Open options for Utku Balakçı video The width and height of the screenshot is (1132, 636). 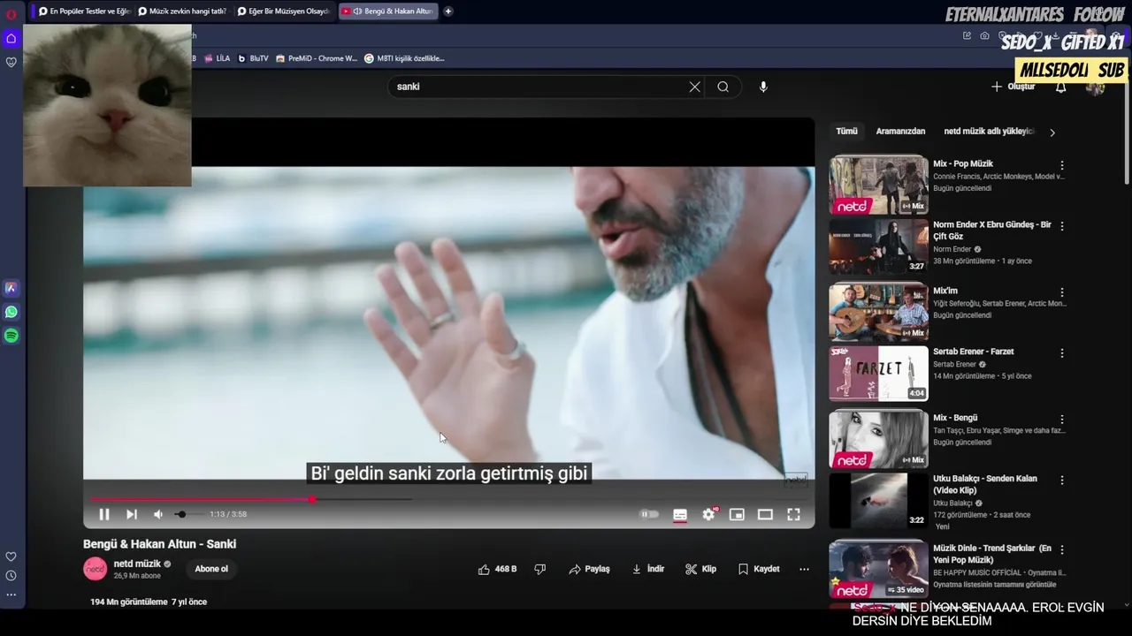tap(1062, 481)
